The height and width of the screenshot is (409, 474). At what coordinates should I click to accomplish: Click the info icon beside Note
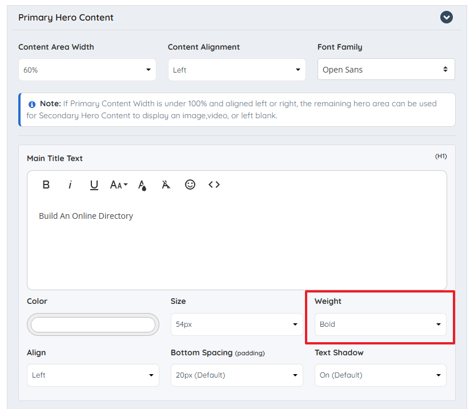(32, 105)
